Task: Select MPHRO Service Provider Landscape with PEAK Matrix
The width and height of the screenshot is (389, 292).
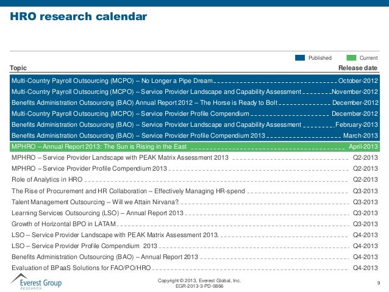Action: click(x=194, y=157)
